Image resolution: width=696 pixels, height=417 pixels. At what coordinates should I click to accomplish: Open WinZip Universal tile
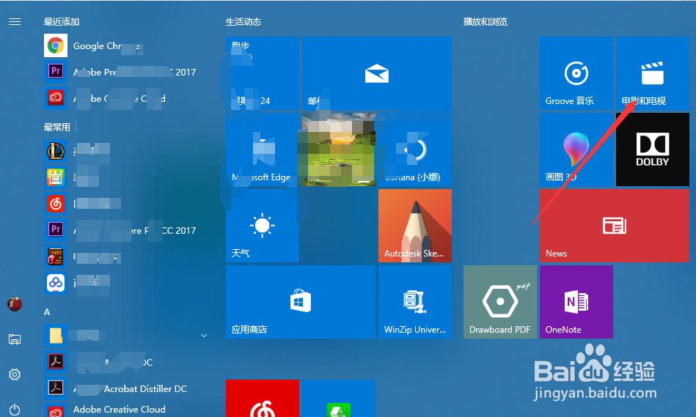coord(415,302)
